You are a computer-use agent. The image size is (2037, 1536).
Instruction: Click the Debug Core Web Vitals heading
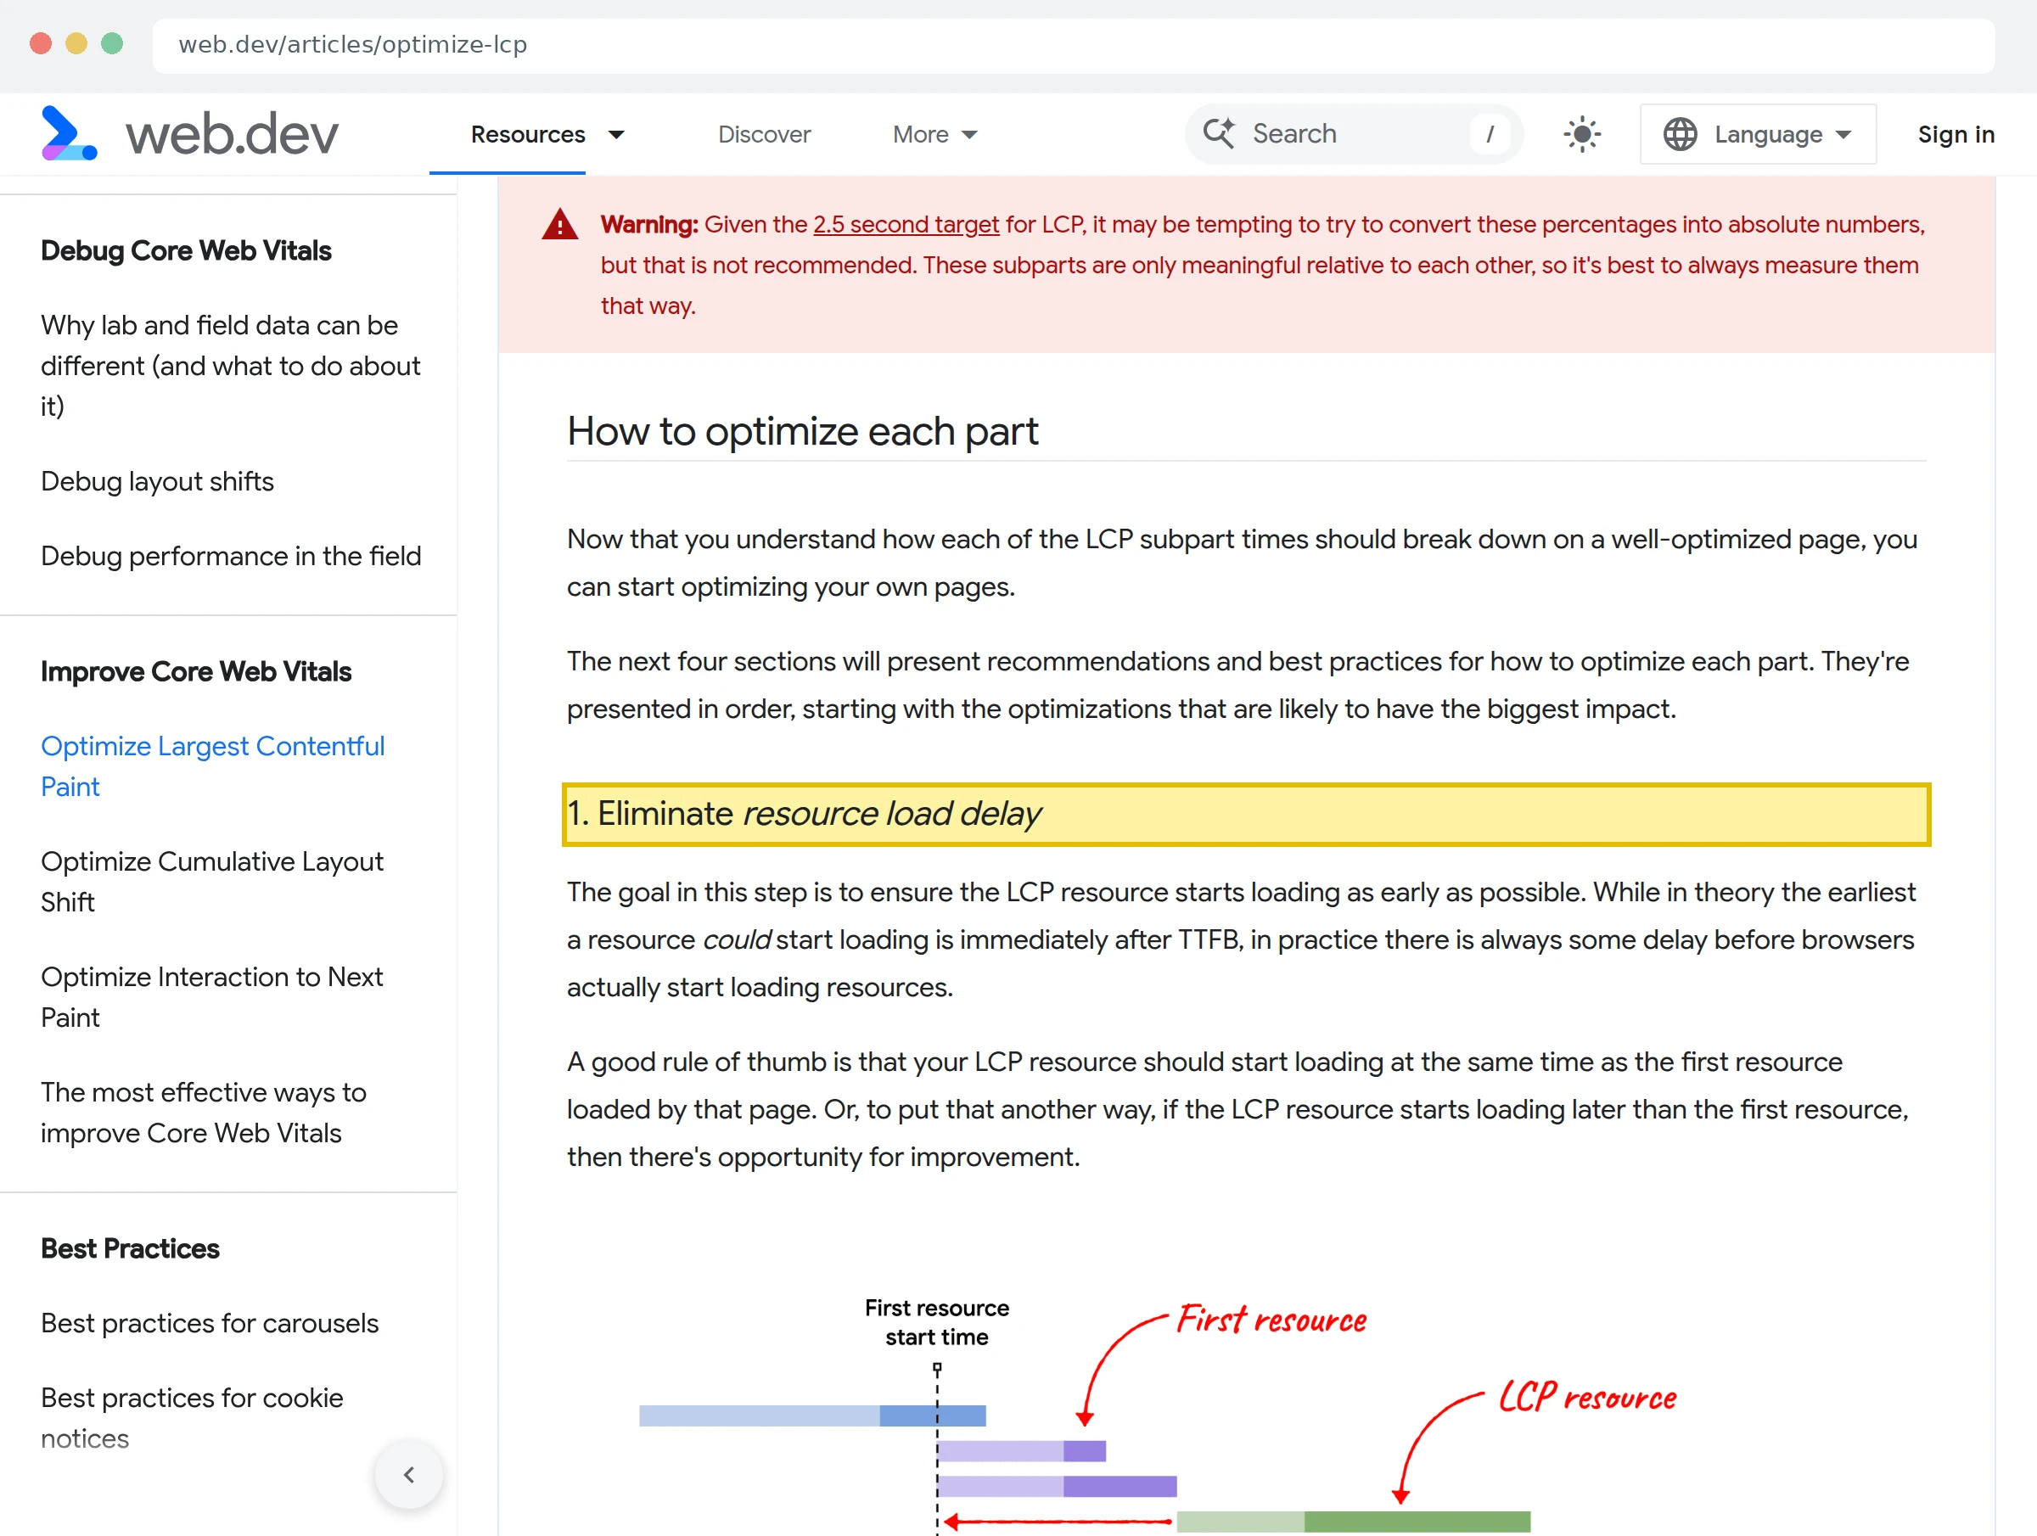point(186,250)
